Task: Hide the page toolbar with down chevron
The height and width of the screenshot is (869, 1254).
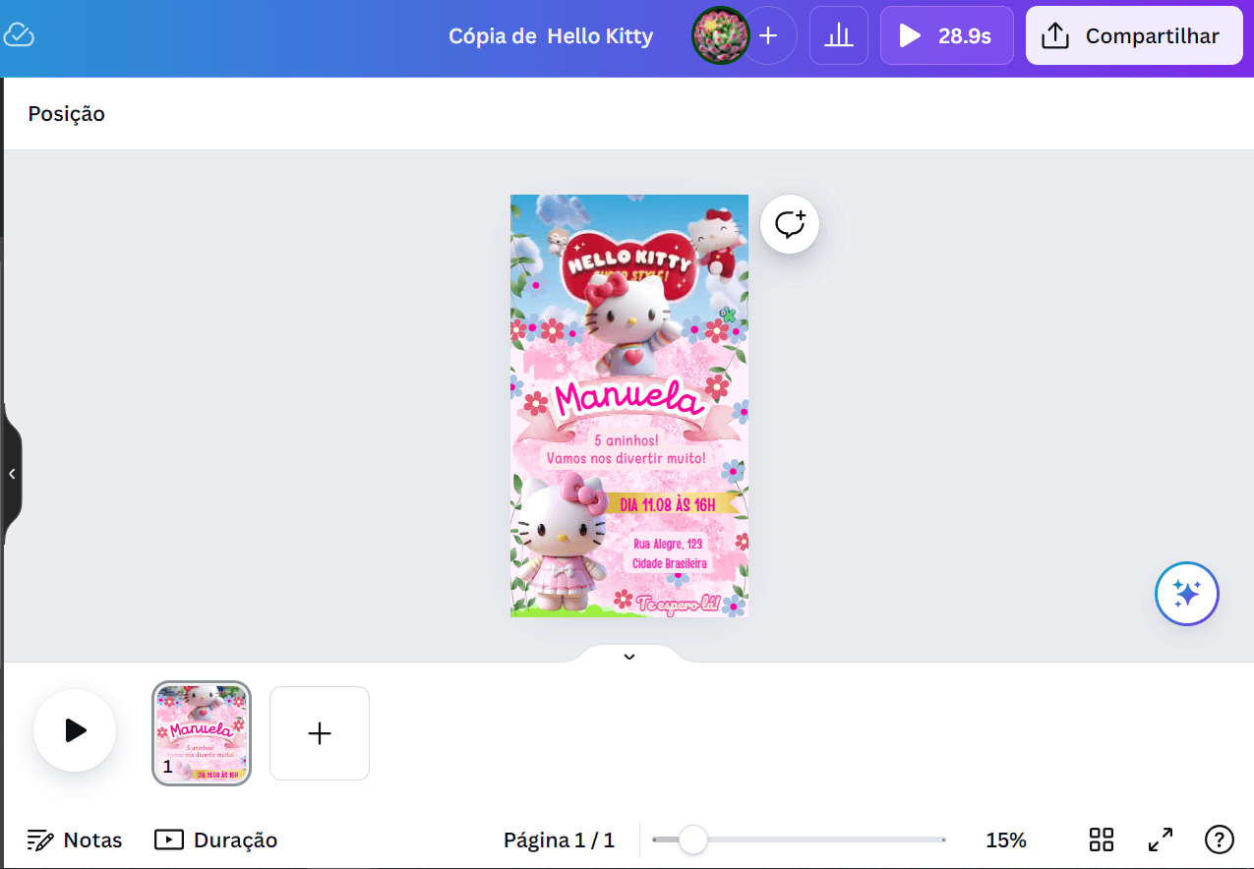Action: click(x=628, y=656)
